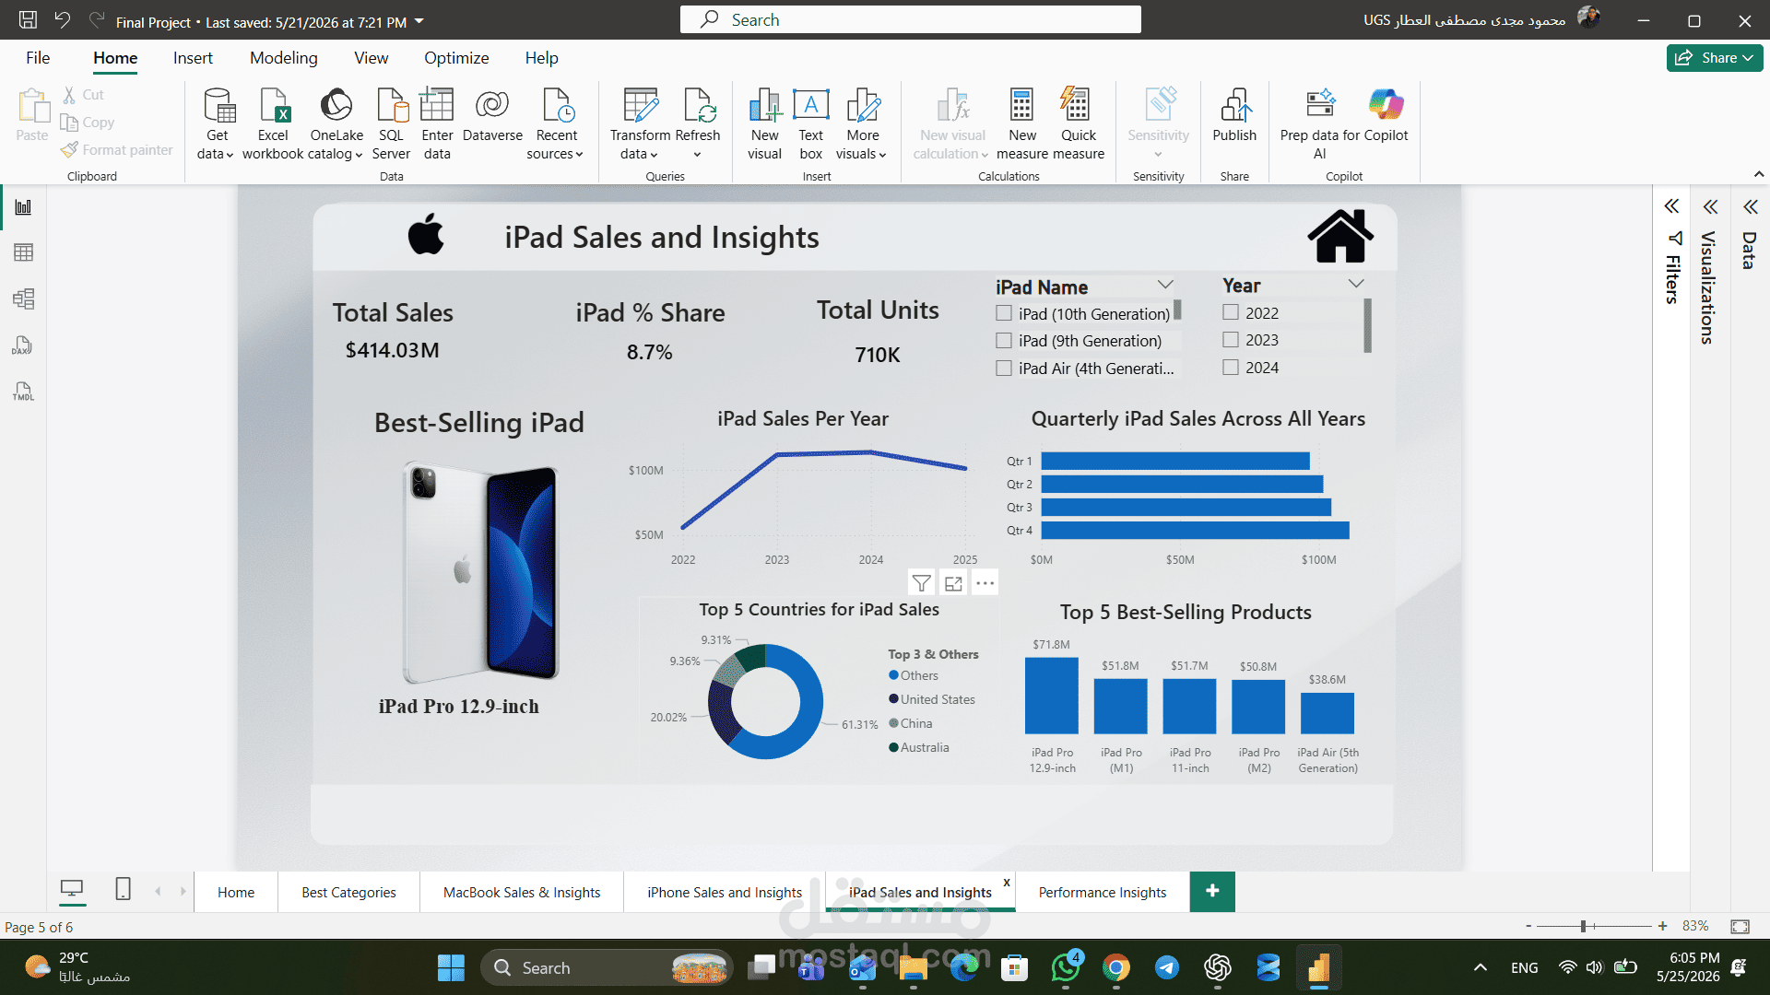Open Table view in left sidebar
This screenshot has width=1770, height=995.
point(23,252)
